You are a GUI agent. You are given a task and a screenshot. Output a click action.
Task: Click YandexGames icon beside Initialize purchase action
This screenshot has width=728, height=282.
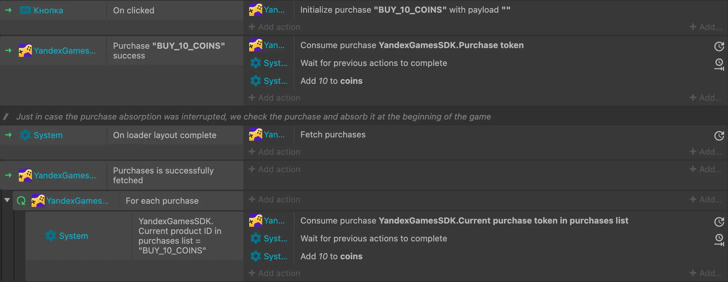point(256,10)
